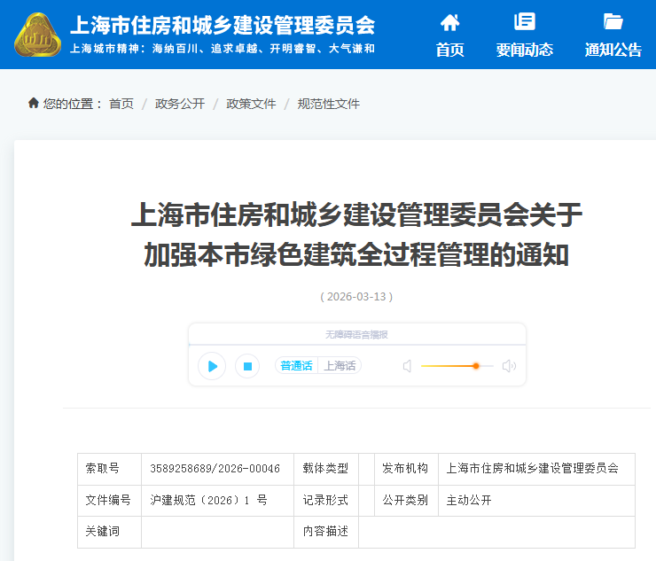Click the article title heading
The width and height of the screenshot is (656, 561).
click(x=356, y=235)
